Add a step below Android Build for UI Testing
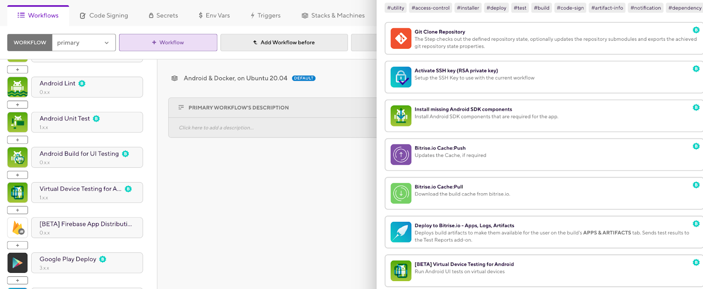Screen dimensions: 703x289 18,175
